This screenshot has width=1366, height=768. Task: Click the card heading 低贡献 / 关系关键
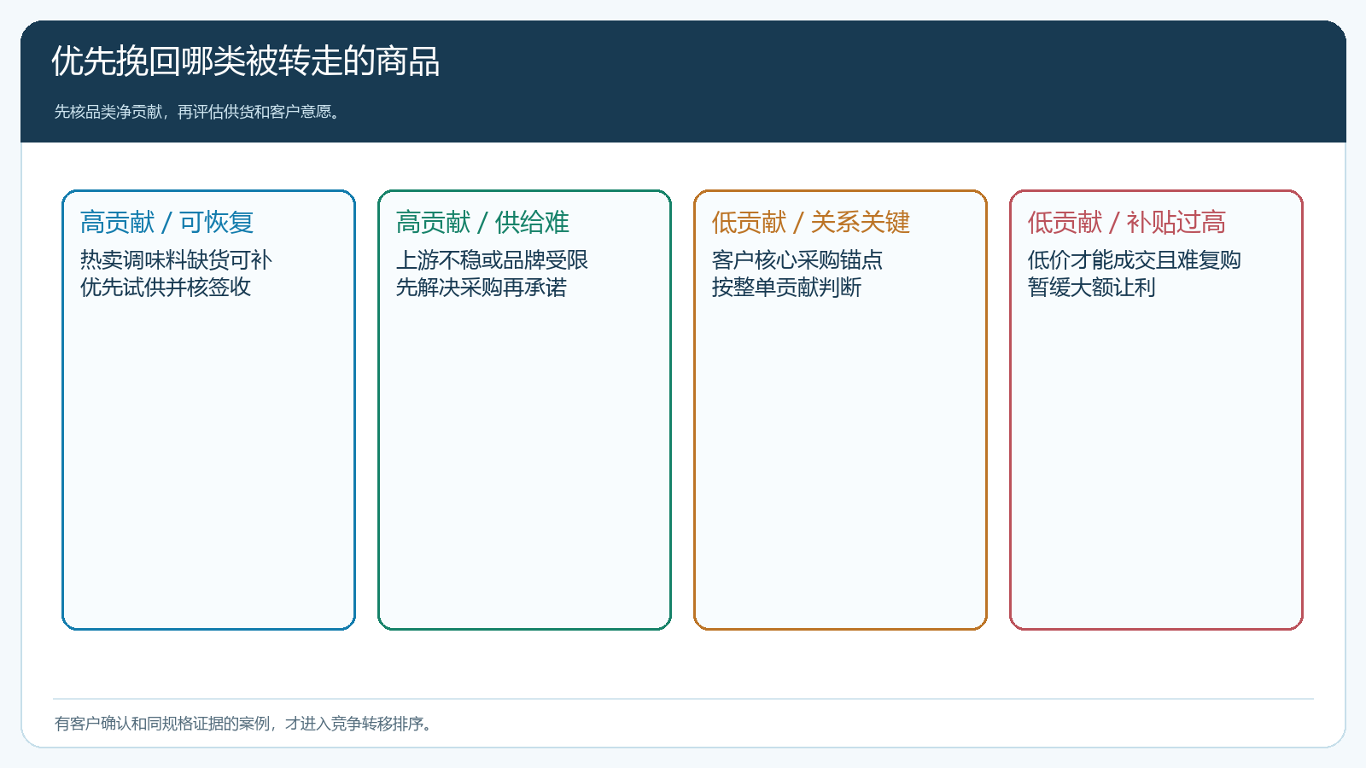point(811,223)
